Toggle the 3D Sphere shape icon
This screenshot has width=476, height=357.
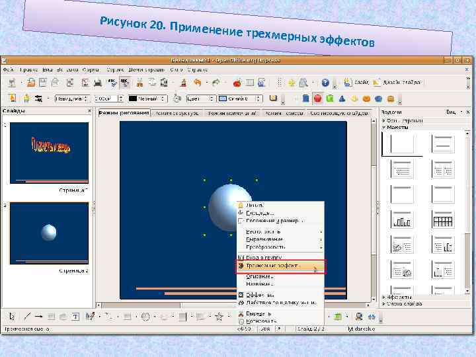point(317,99)
